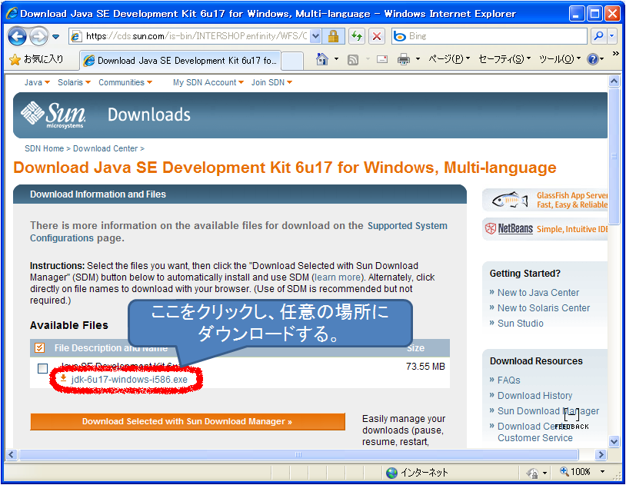This screenshot has height=485, width=626.
Task: Expand the address bar history dropdown
Action: tap(315, 36)
